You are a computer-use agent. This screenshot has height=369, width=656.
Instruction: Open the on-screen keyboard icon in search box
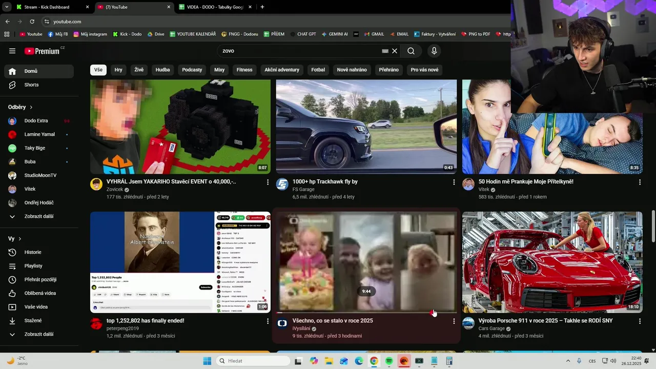click(385, 51)
